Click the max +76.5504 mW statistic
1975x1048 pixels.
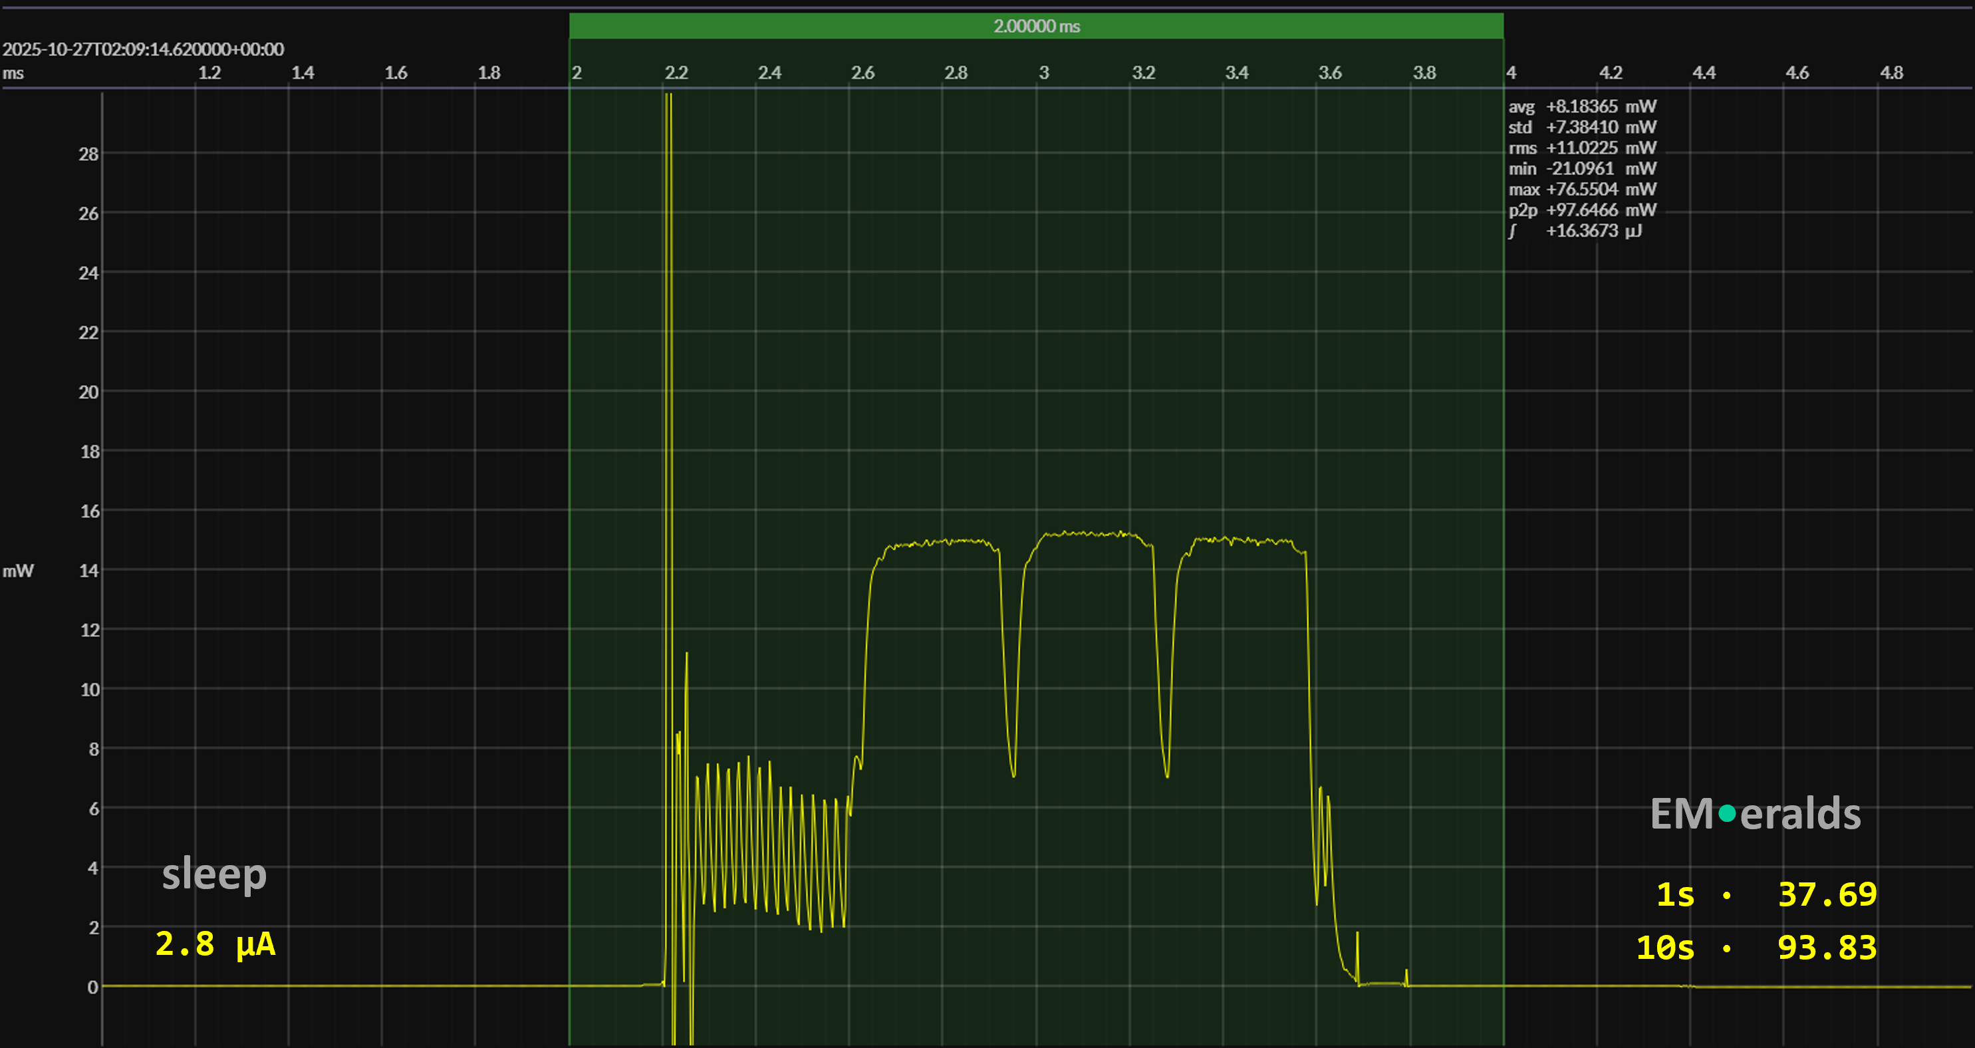[1582, 190]
